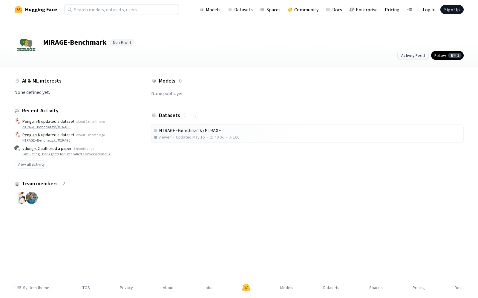Click the Non-Profit badge

(122, 42)
